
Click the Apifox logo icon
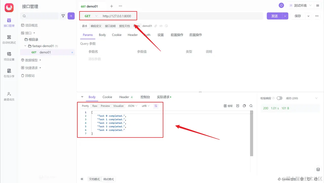[x=9, y=8]
